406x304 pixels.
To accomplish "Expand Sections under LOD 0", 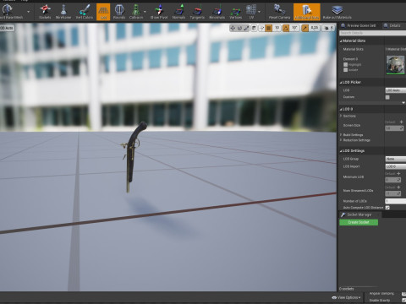I will (x=341, y=116).
